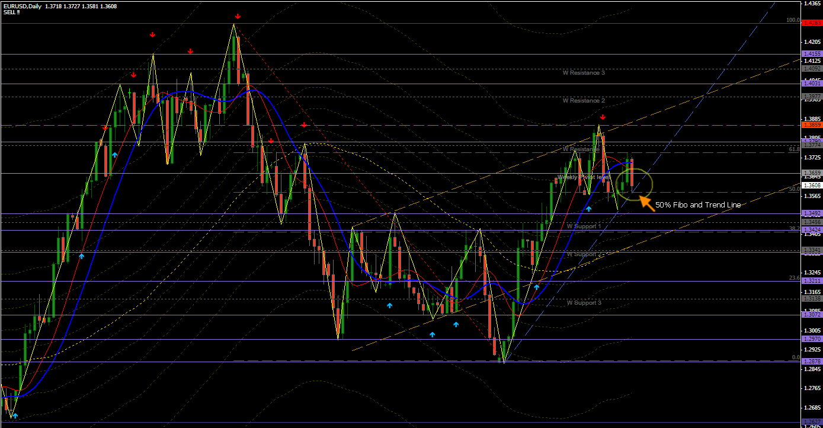This screenshot has width=823, height=428.
Task: Click the red sell arrow above the highest peak
Action: point(238,17)
